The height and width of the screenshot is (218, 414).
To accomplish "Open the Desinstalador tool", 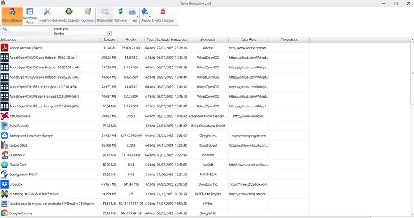I will (x=12, y=16).
